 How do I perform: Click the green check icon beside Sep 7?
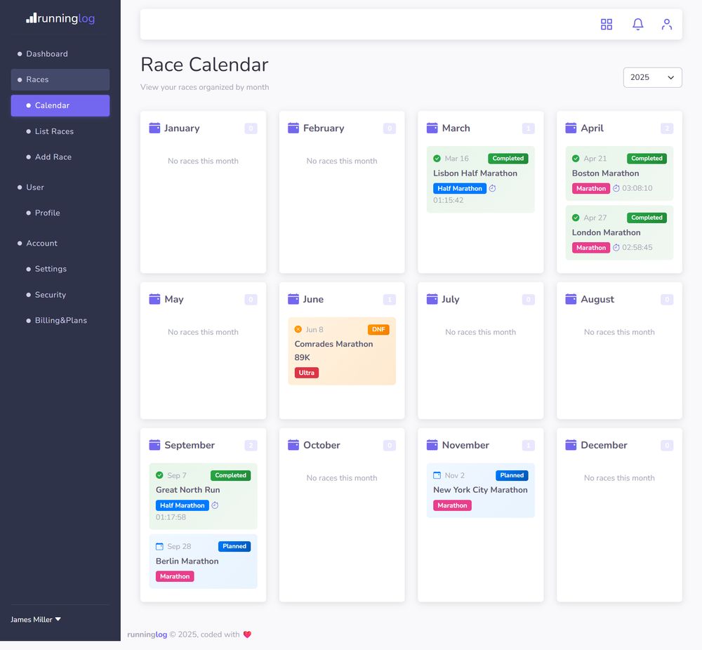point(159,475)
